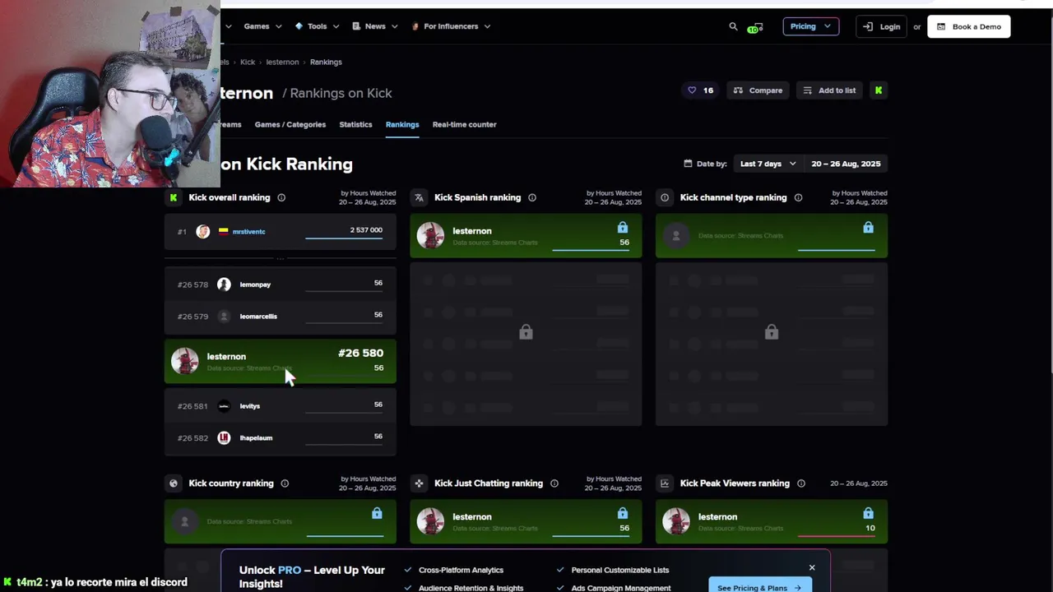
Task: Click the green Kick platform icon
Action: (x=879, y=90)
